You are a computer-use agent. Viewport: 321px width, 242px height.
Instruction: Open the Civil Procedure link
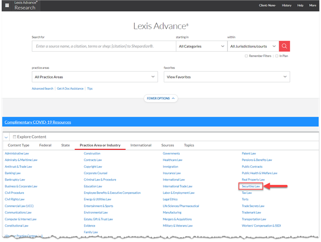(14, 193)
